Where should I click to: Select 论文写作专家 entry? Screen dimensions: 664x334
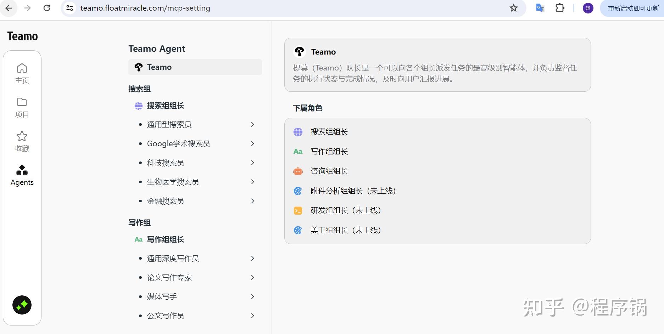click(169, 277)
